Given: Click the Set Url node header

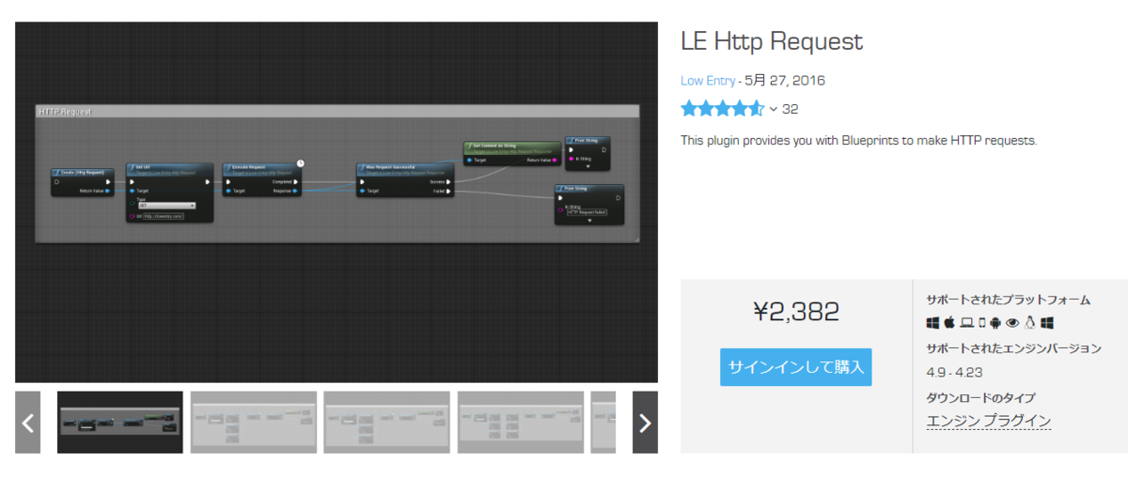Looking at the screenshot, I should (169, 169).
